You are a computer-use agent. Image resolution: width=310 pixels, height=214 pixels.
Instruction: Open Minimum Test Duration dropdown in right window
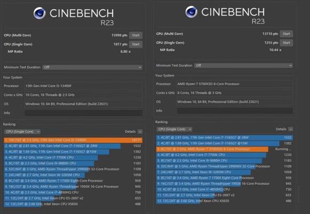[x=244, y=65]
